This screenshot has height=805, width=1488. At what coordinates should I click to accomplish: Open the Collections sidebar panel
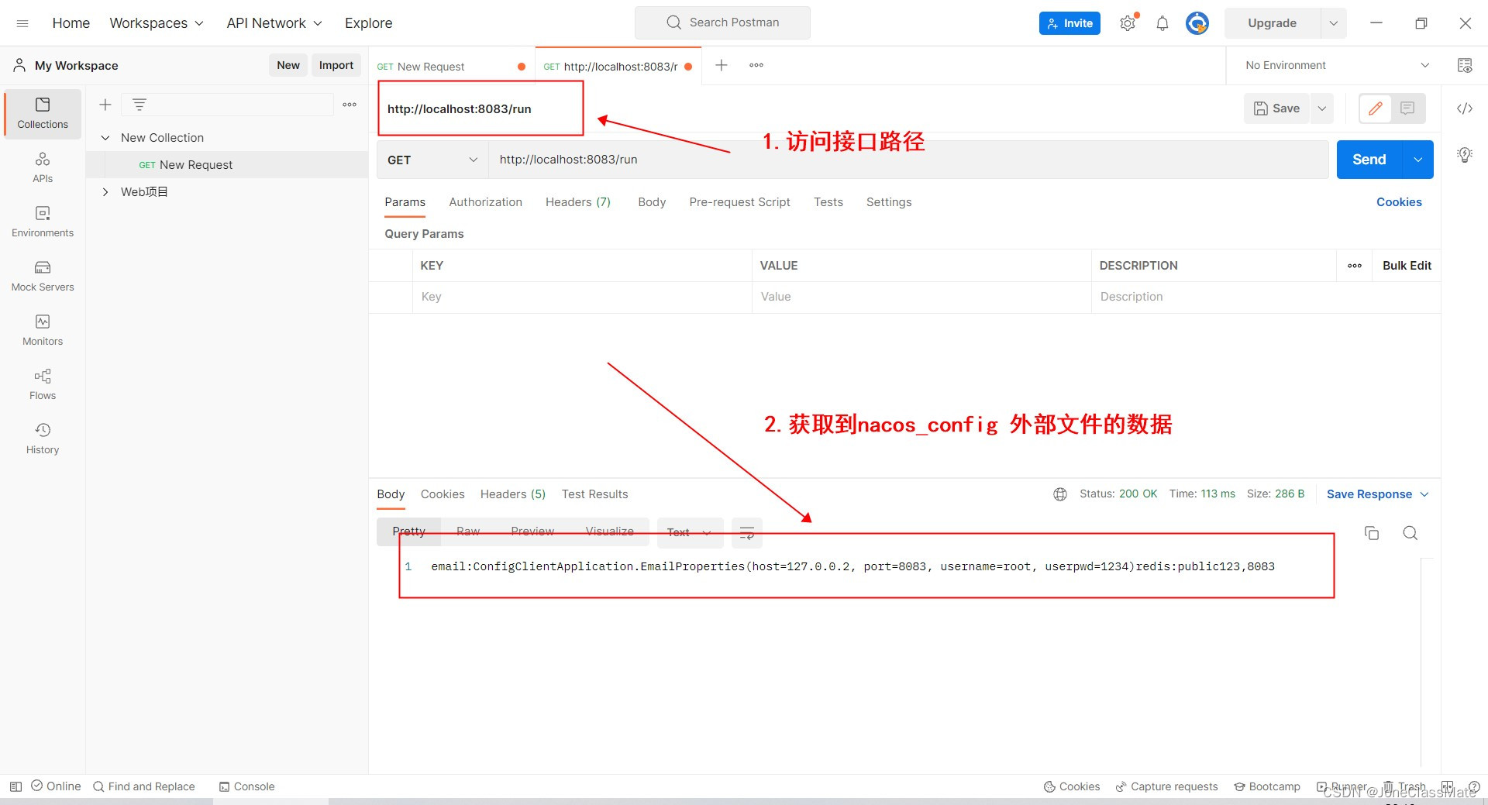click(x=43, y=113)
